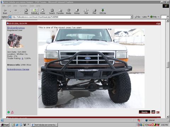Click the Bronco truck photo

tap(91, 68)
